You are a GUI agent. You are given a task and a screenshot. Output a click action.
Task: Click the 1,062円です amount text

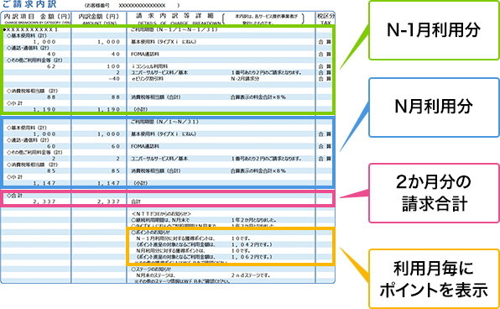(252, 257)
